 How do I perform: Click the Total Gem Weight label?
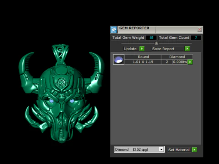pyautogui.click(x=128, y=38)
